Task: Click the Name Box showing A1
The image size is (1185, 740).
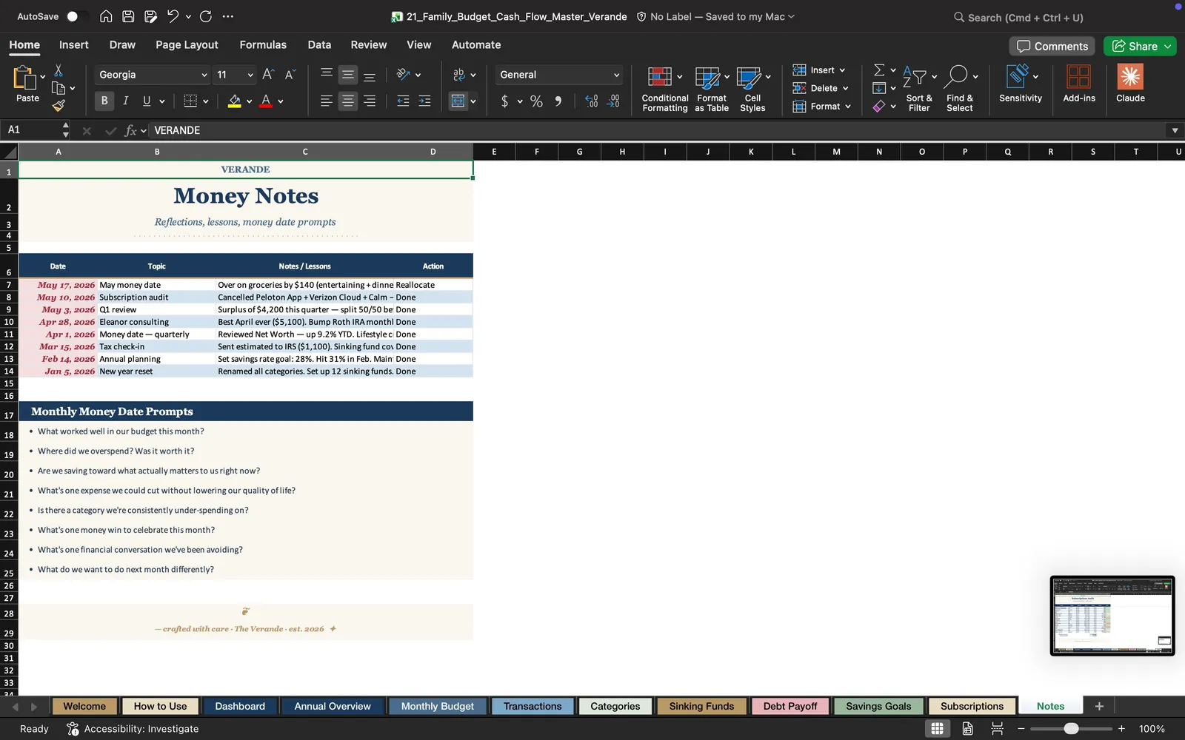Action: pyautogui.click(x=31, y=130)
